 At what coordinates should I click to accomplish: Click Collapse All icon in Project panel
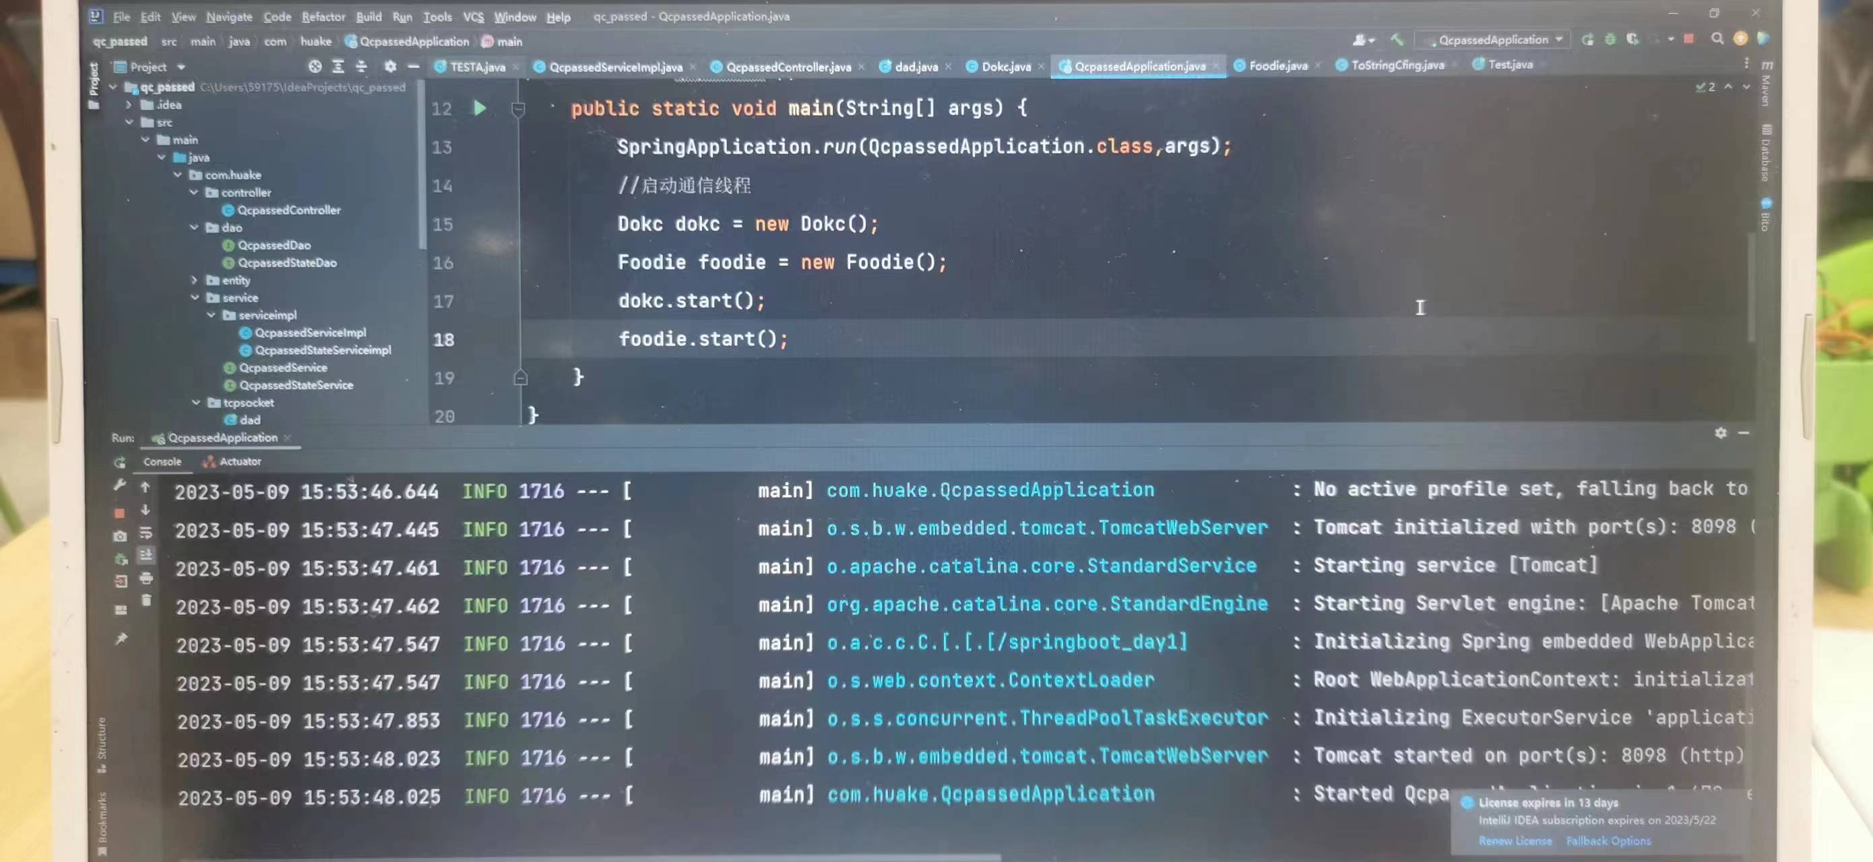tap(361, 66)
